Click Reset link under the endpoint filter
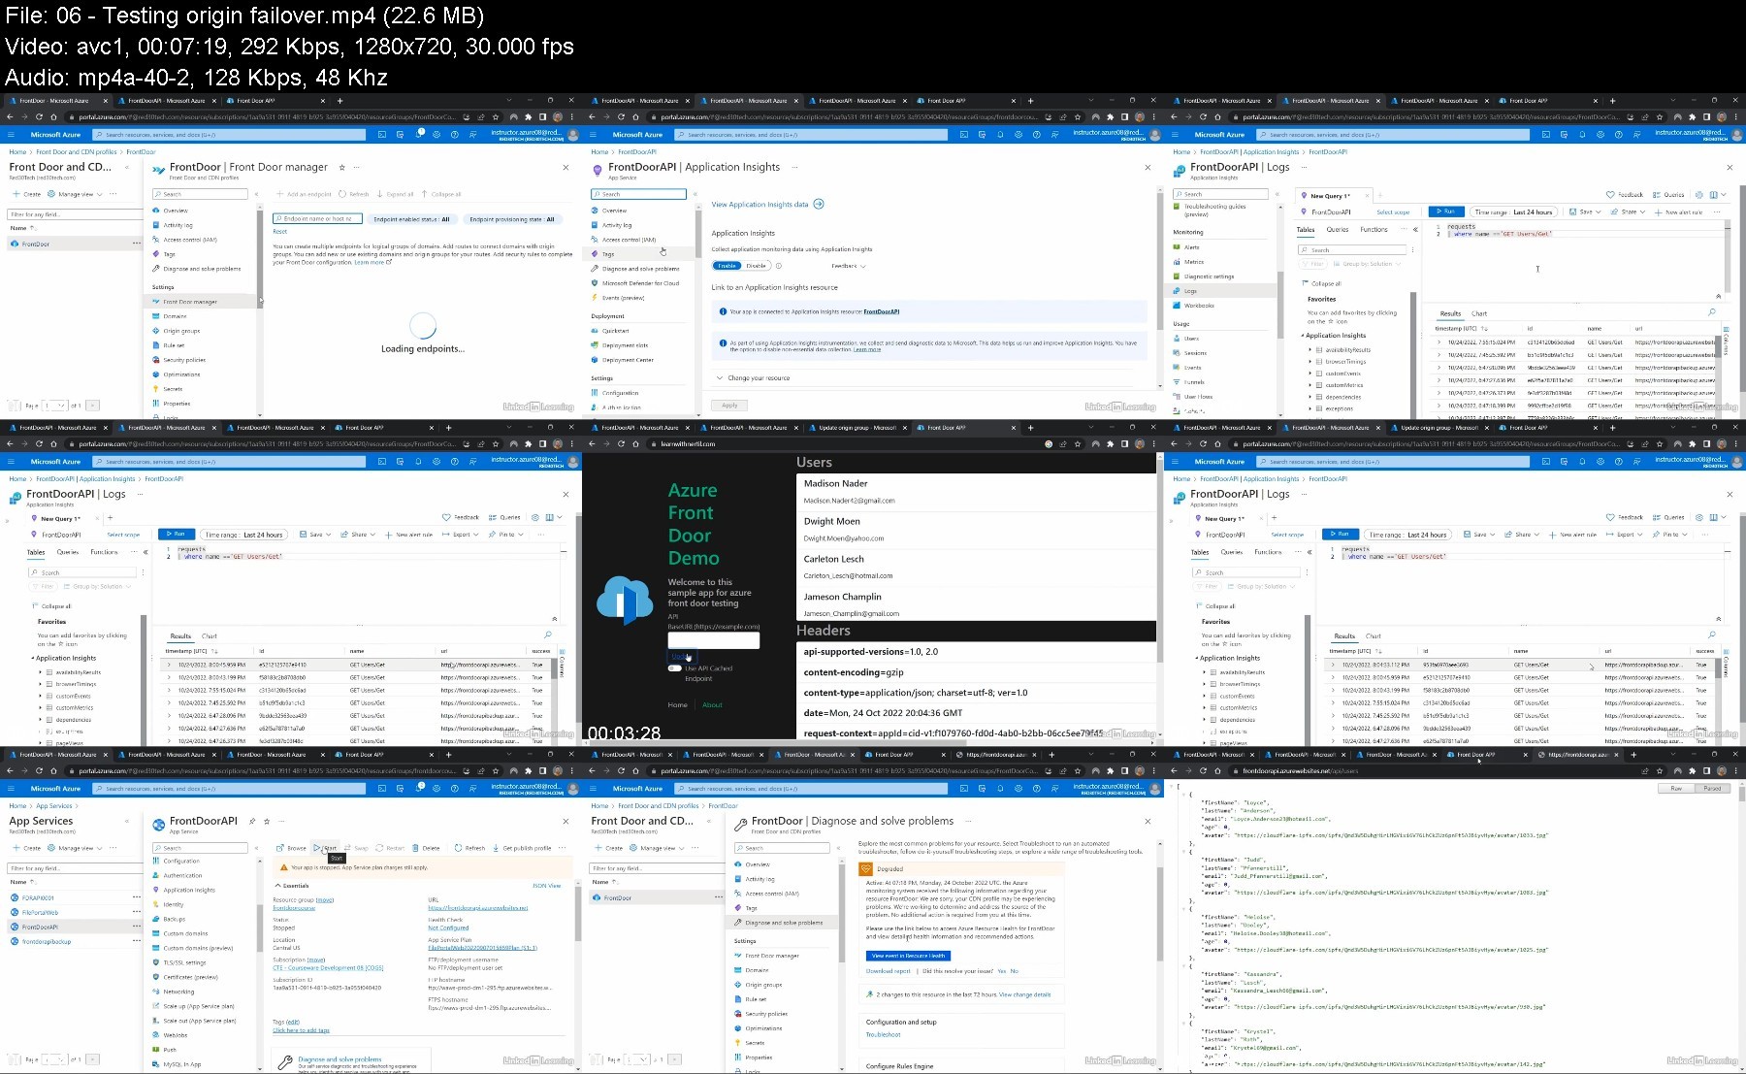Image resolution: width=1746 pixels, height=1074 pixels. [279, 232]
